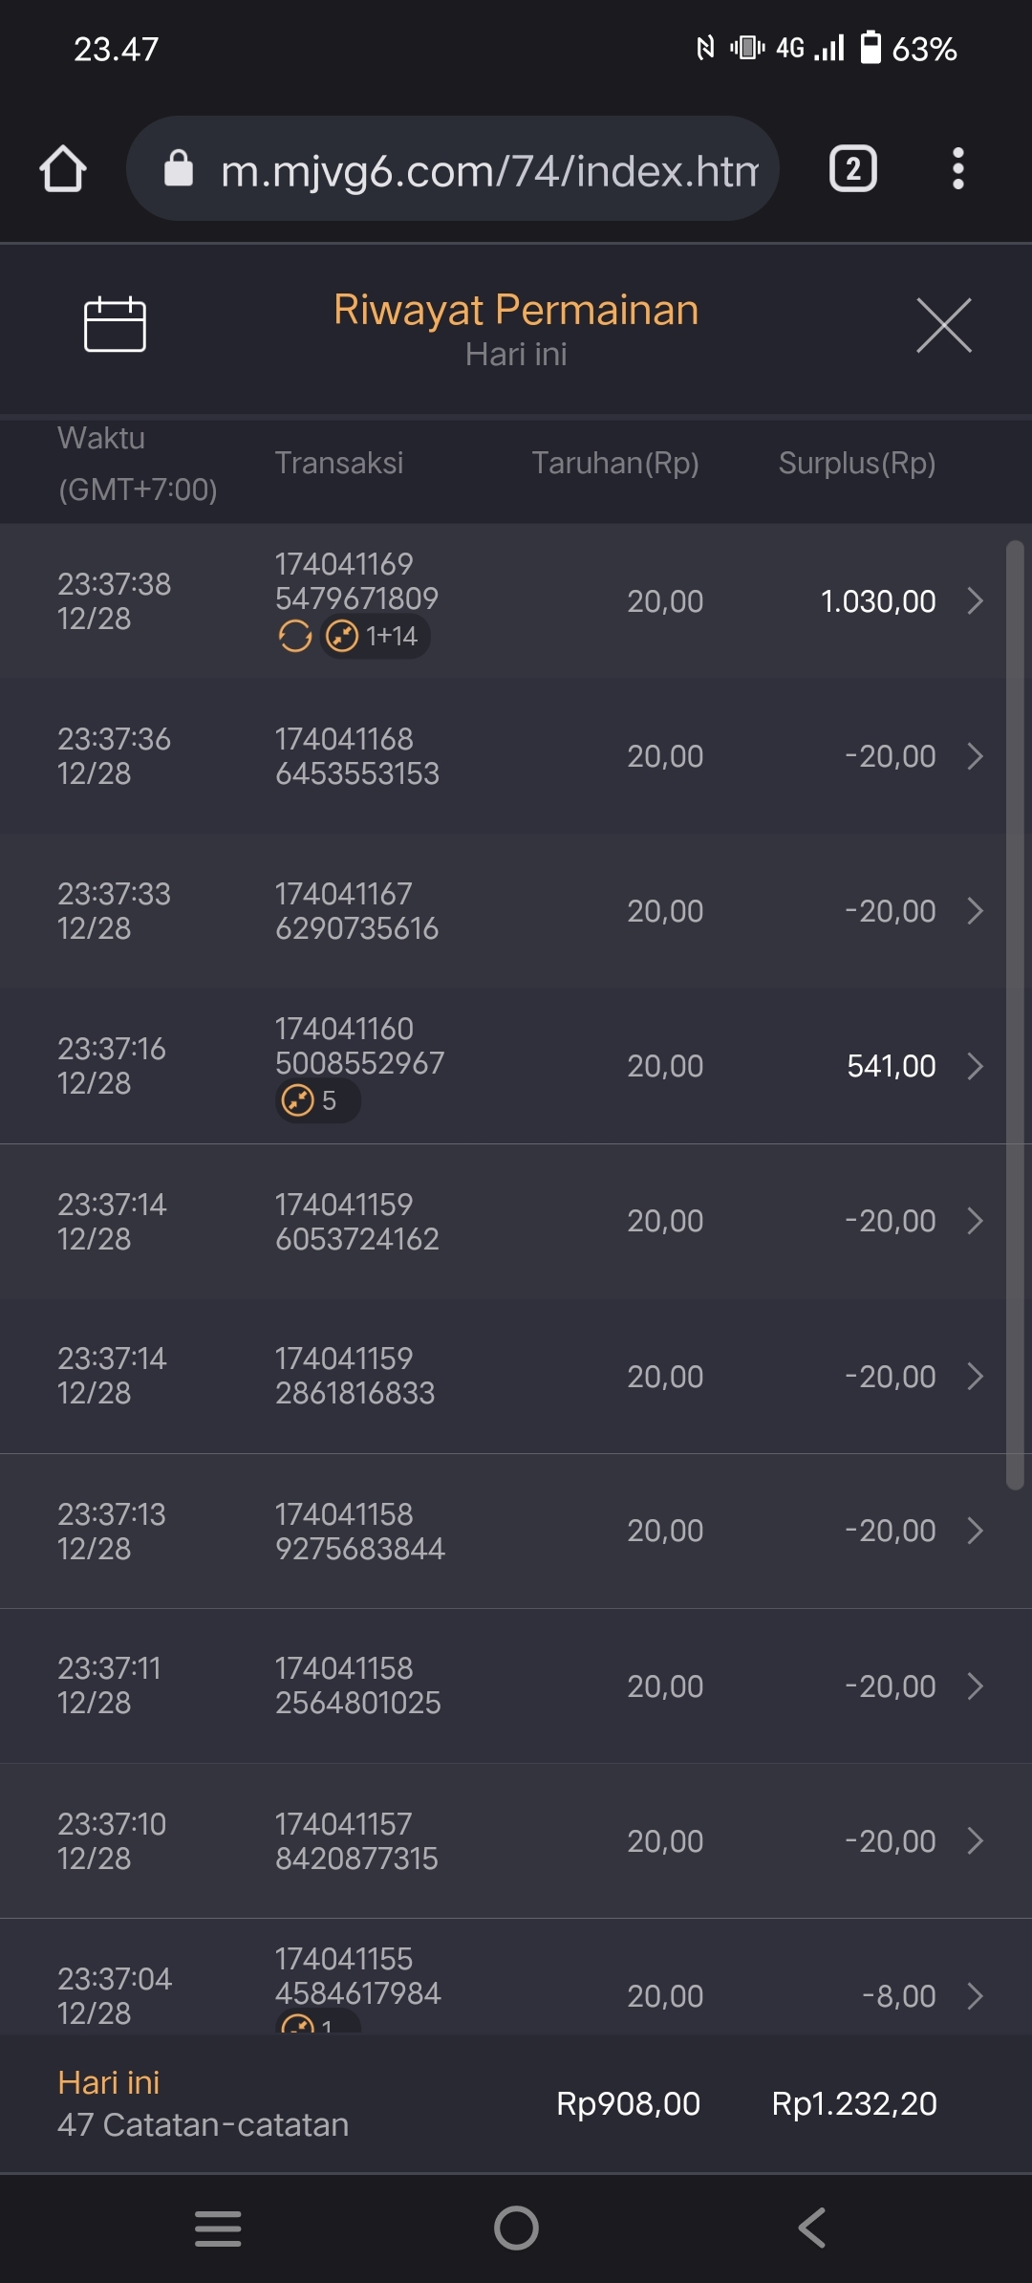
Task: Expand the -8,00 surplus row chevron
Action: (975, 1996)
